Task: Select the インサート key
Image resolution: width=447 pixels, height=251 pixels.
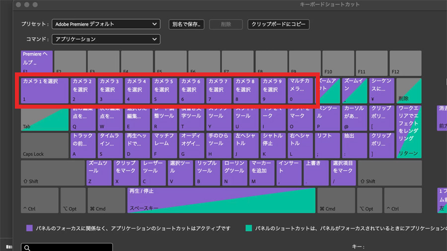Action: pyautogui.click(x=289, y=173)
